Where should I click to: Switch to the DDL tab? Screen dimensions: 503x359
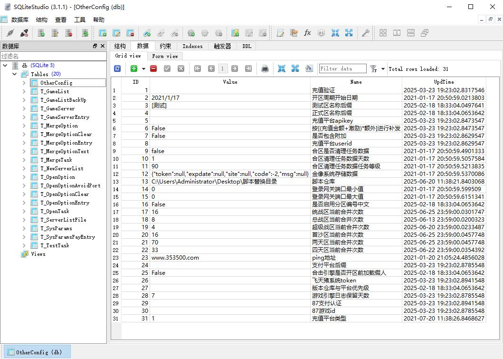click(x=247, y=46)
